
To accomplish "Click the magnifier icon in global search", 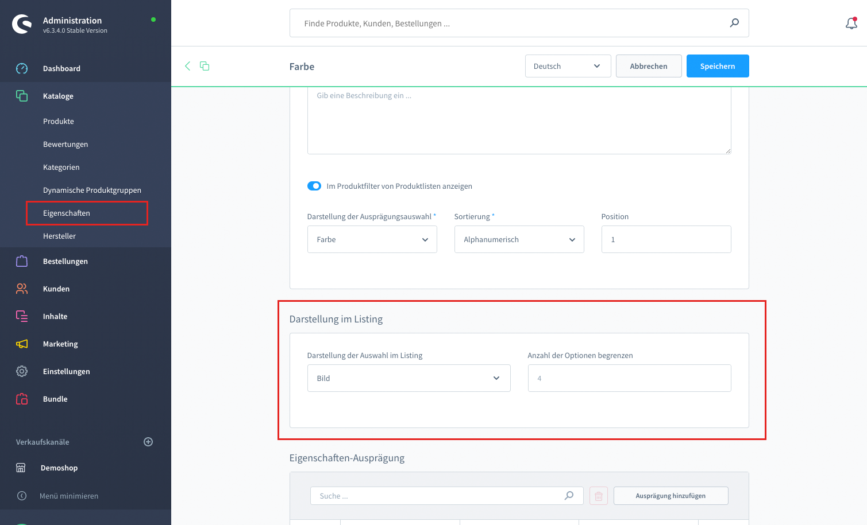I will point(734,23).
